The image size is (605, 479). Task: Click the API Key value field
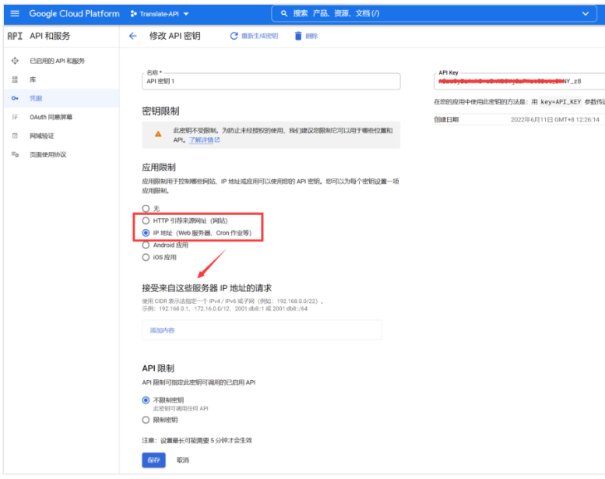(x=519, y=82)
